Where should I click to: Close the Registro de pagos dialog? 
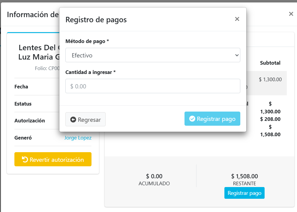(x=237, y=19)
